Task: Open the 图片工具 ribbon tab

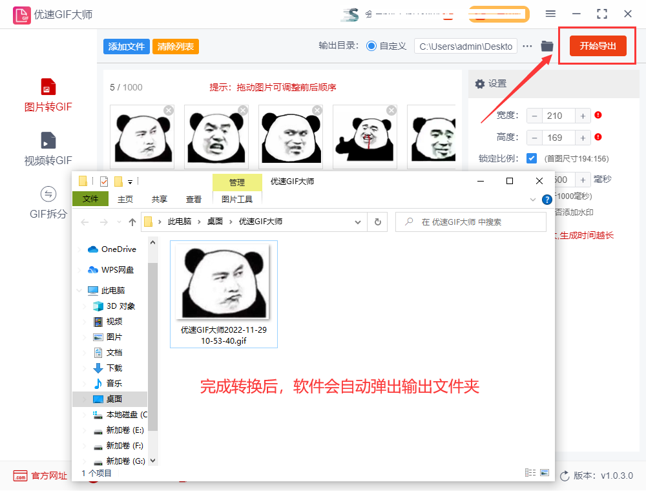Action: pyautogui.click(x=237, y=200)
